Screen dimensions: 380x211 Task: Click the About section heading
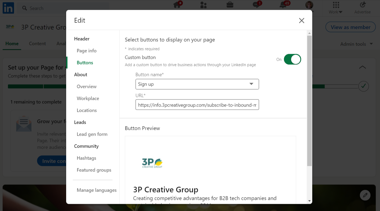[x=81, y=74]
